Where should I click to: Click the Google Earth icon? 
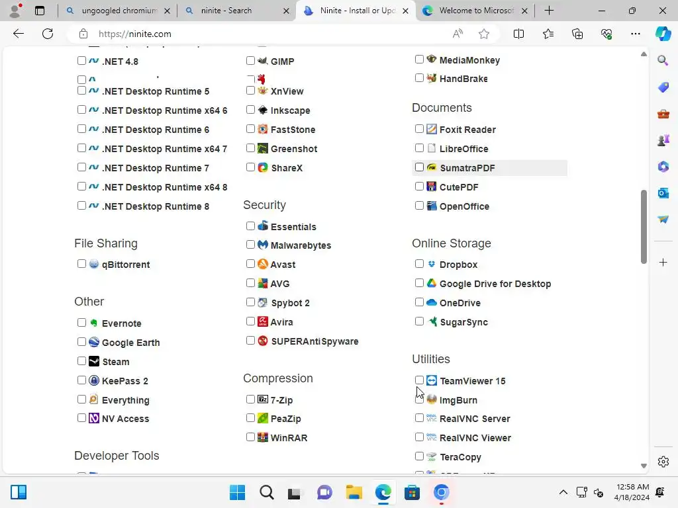coord(94,342)
